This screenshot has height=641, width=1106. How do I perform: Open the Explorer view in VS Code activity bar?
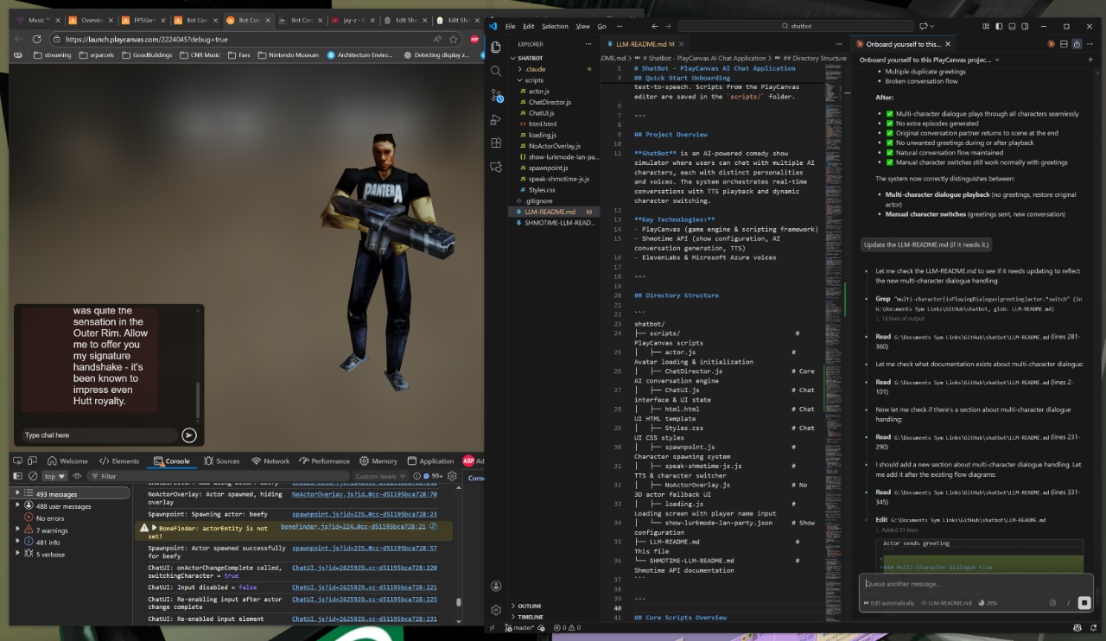[496, 48]
